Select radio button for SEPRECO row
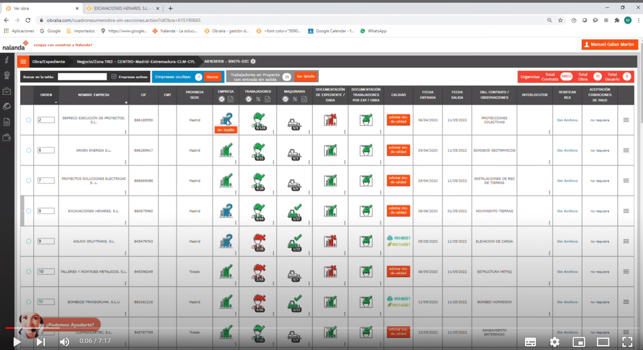The height and width of the screenshot is (350, 643). [x=29, y=120]
